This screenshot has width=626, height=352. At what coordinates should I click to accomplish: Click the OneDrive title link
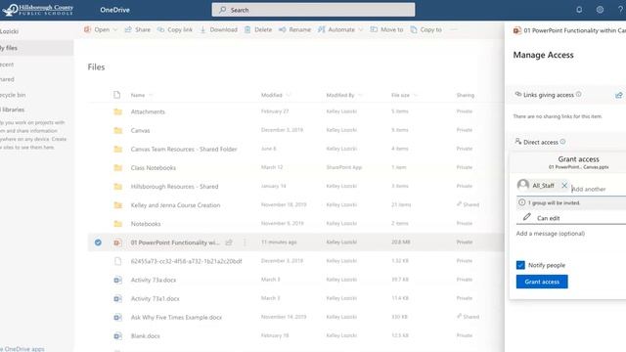pyautogui.click(x=114, y=10)
